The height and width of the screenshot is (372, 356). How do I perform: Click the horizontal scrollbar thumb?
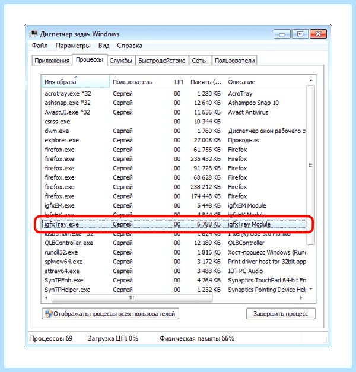click(x=132, y=298)
